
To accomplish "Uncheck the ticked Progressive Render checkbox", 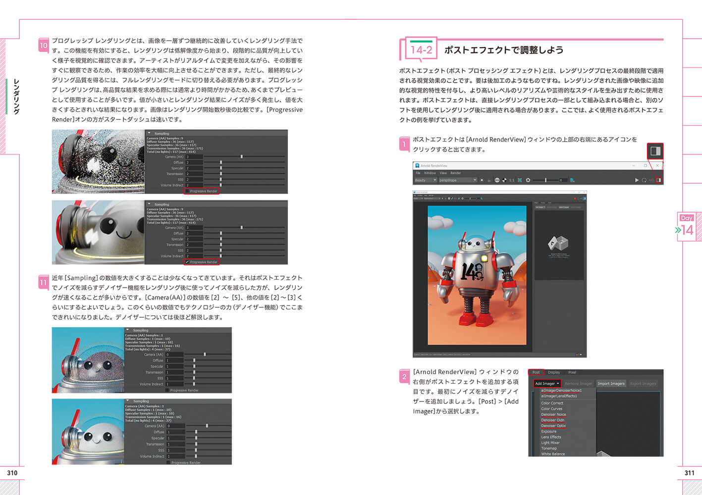I will tap(187, 262).
